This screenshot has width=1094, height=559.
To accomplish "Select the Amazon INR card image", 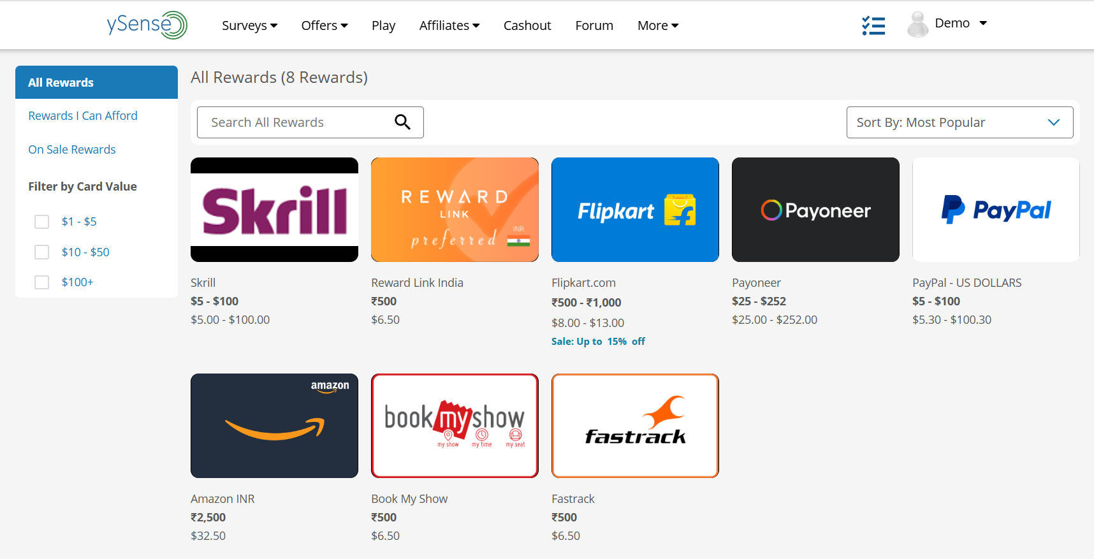I will 274,426.
